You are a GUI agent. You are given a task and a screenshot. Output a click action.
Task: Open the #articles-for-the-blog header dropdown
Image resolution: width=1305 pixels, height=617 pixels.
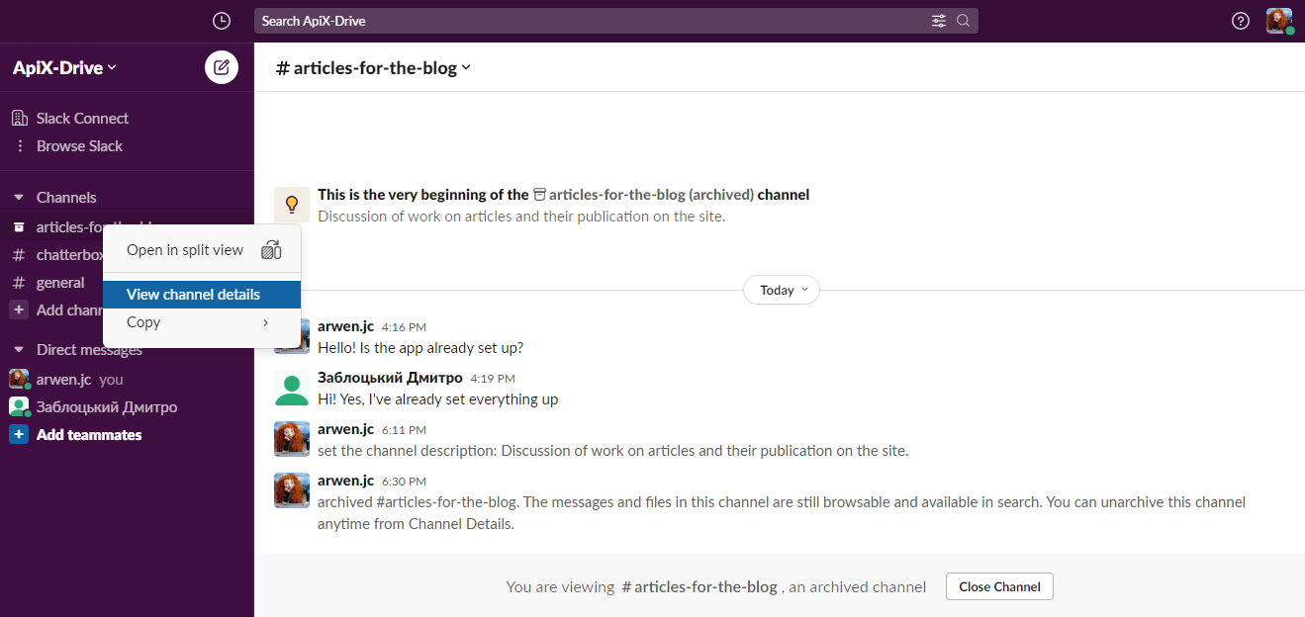coord(373,67)
